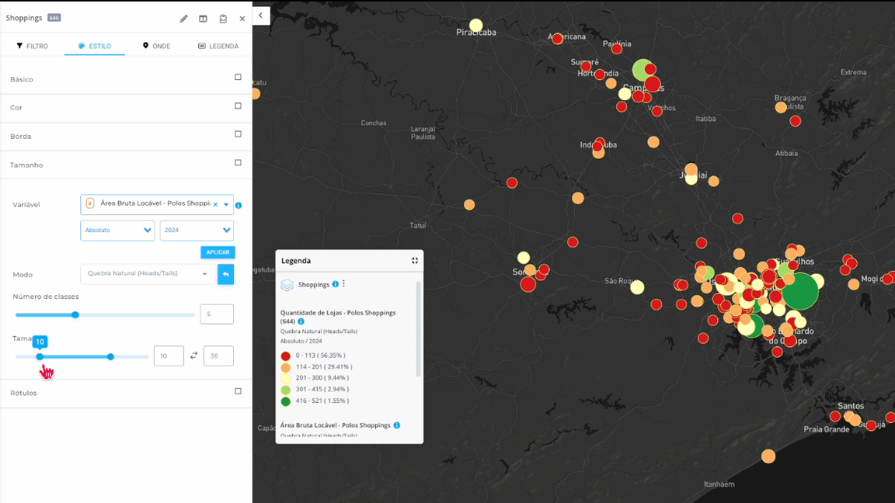The width and height of the screenshot is (895, 503).
Task: Switch to the Onde tab
Action: 156,46
